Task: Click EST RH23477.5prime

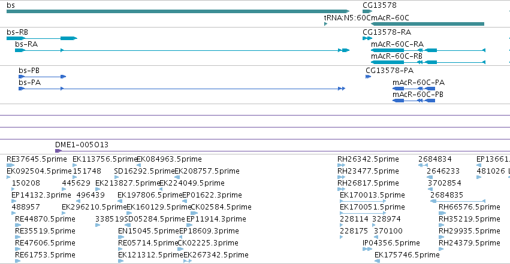Action: click(368, 171)
